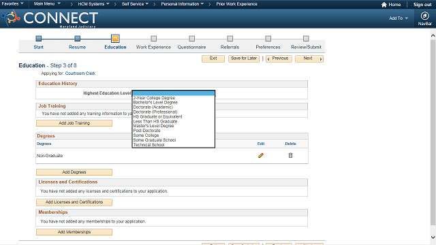Select the blank option in education list
This screenshot has width=436, height=245.
click(x=174, y=93)
